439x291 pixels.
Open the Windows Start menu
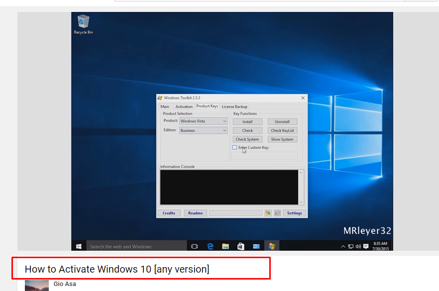(x=79, y=246)
